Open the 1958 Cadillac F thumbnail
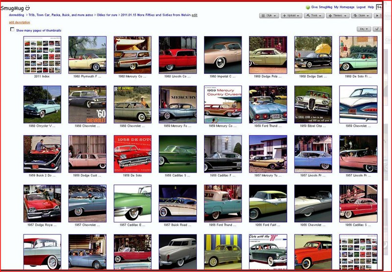The image size is (392, 272). 223,154
